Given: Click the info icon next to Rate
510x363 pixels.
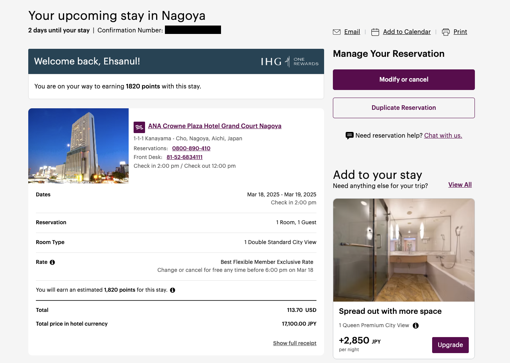Looking at the screenshot, I should 52,262.
